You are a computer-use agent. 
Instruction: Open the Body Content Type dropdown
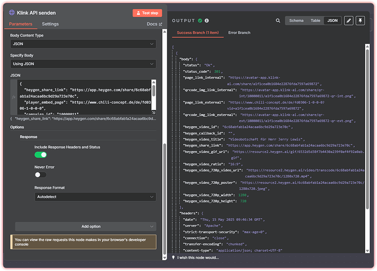point(83,44)
